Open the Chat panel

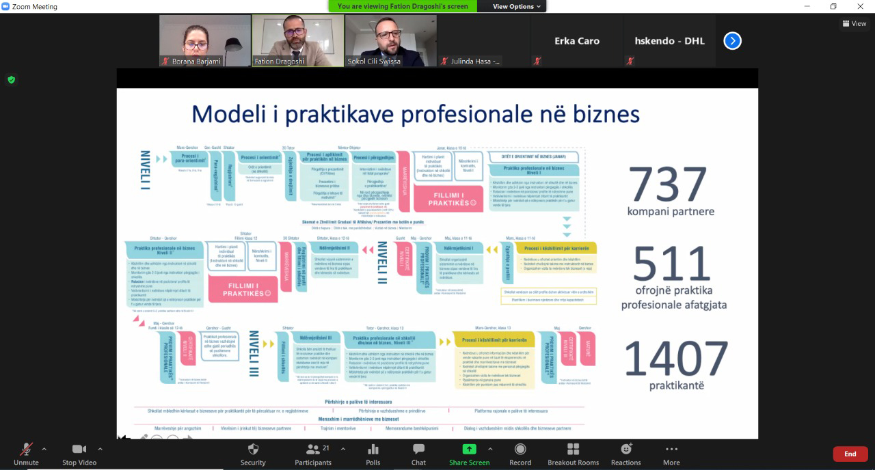pos(418,450)
